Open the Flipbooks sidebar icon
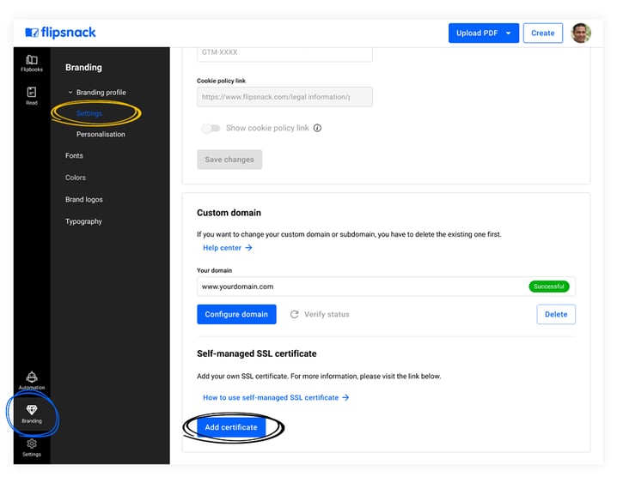Screen dimensions: 617x483 [x=32, y=63]
